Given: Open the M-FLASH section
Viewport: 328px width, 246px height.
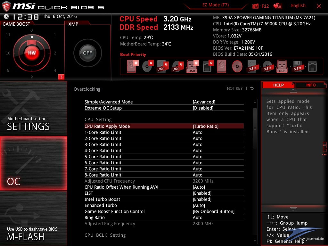Looking at the screenshot, I should pos(33,218).
